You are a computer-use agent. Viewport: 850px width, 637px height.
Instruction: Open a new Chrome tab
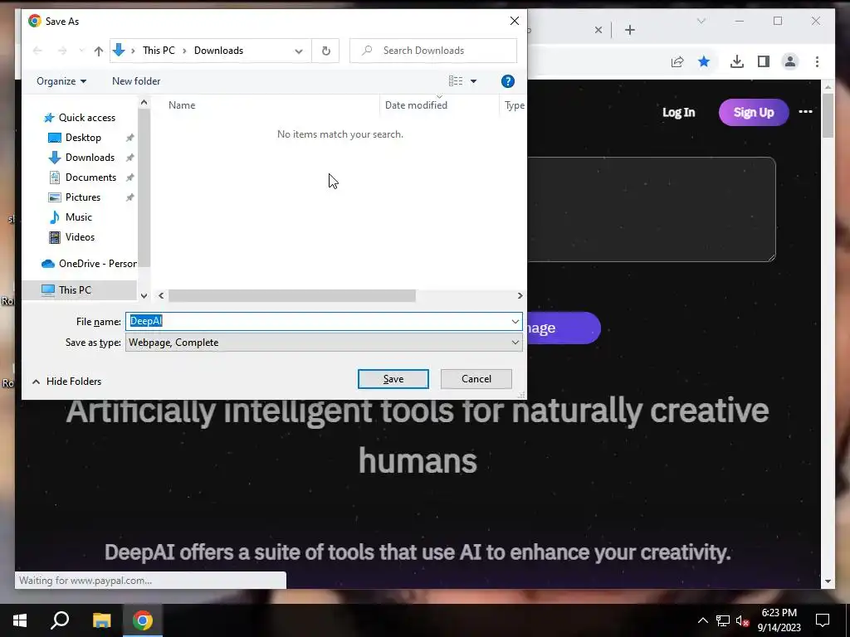point(630,30)
